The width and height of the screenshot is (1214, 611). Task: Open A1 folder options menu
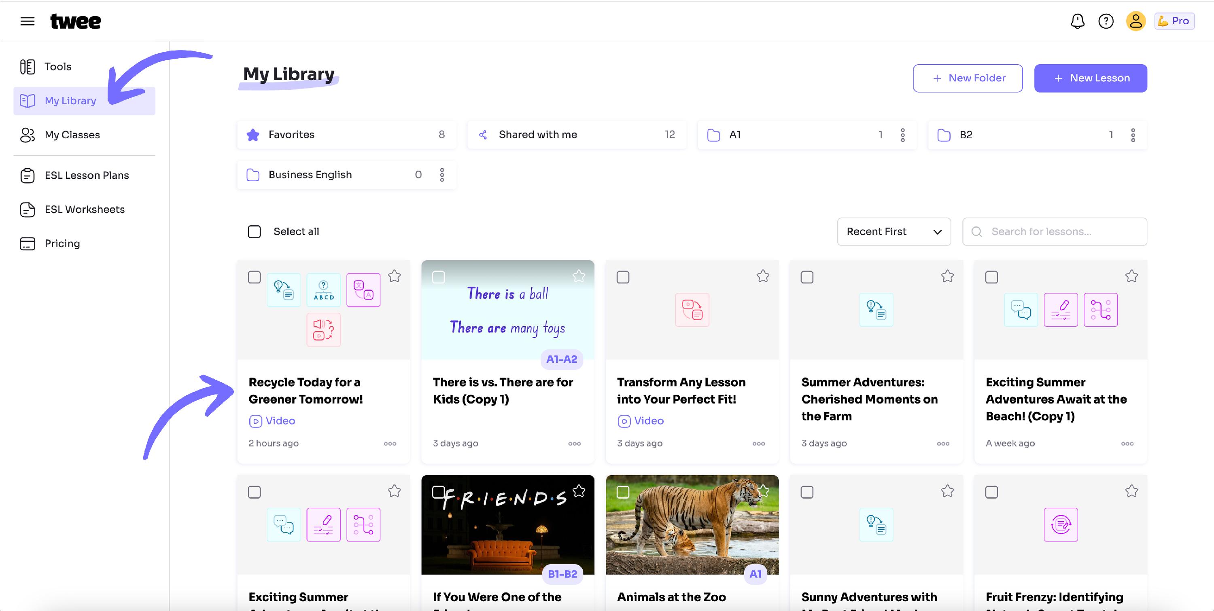(902, 135)
